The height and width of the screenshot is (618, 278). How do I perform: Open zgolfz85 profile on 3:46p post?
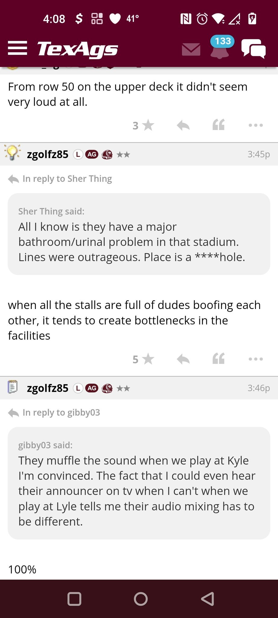click(48, 388)
